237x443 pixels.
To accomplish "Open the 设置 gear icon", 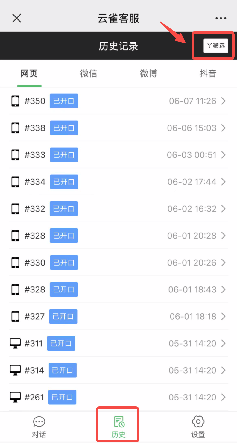I will [x=198, y=422].
